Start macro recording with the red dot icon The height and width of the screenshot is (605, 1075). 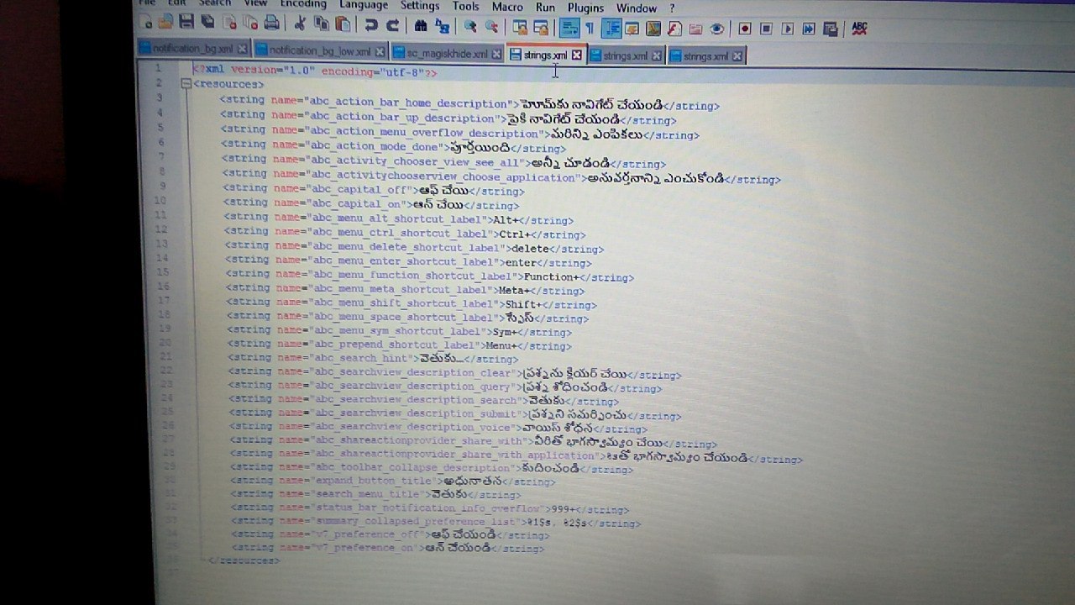click(744, 29)
